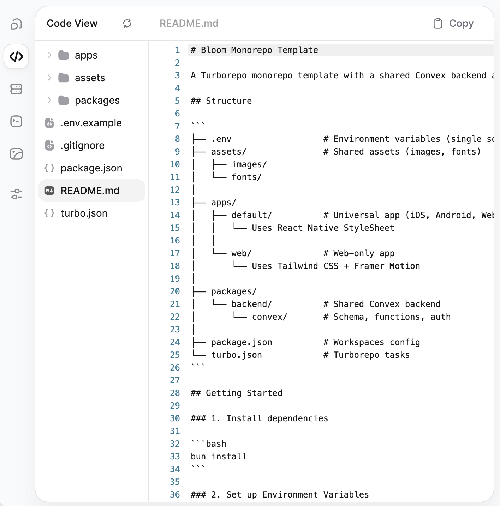500x506 pixels.
Task: Click line number 30 in the editor
Action: (x=174, y=418)
